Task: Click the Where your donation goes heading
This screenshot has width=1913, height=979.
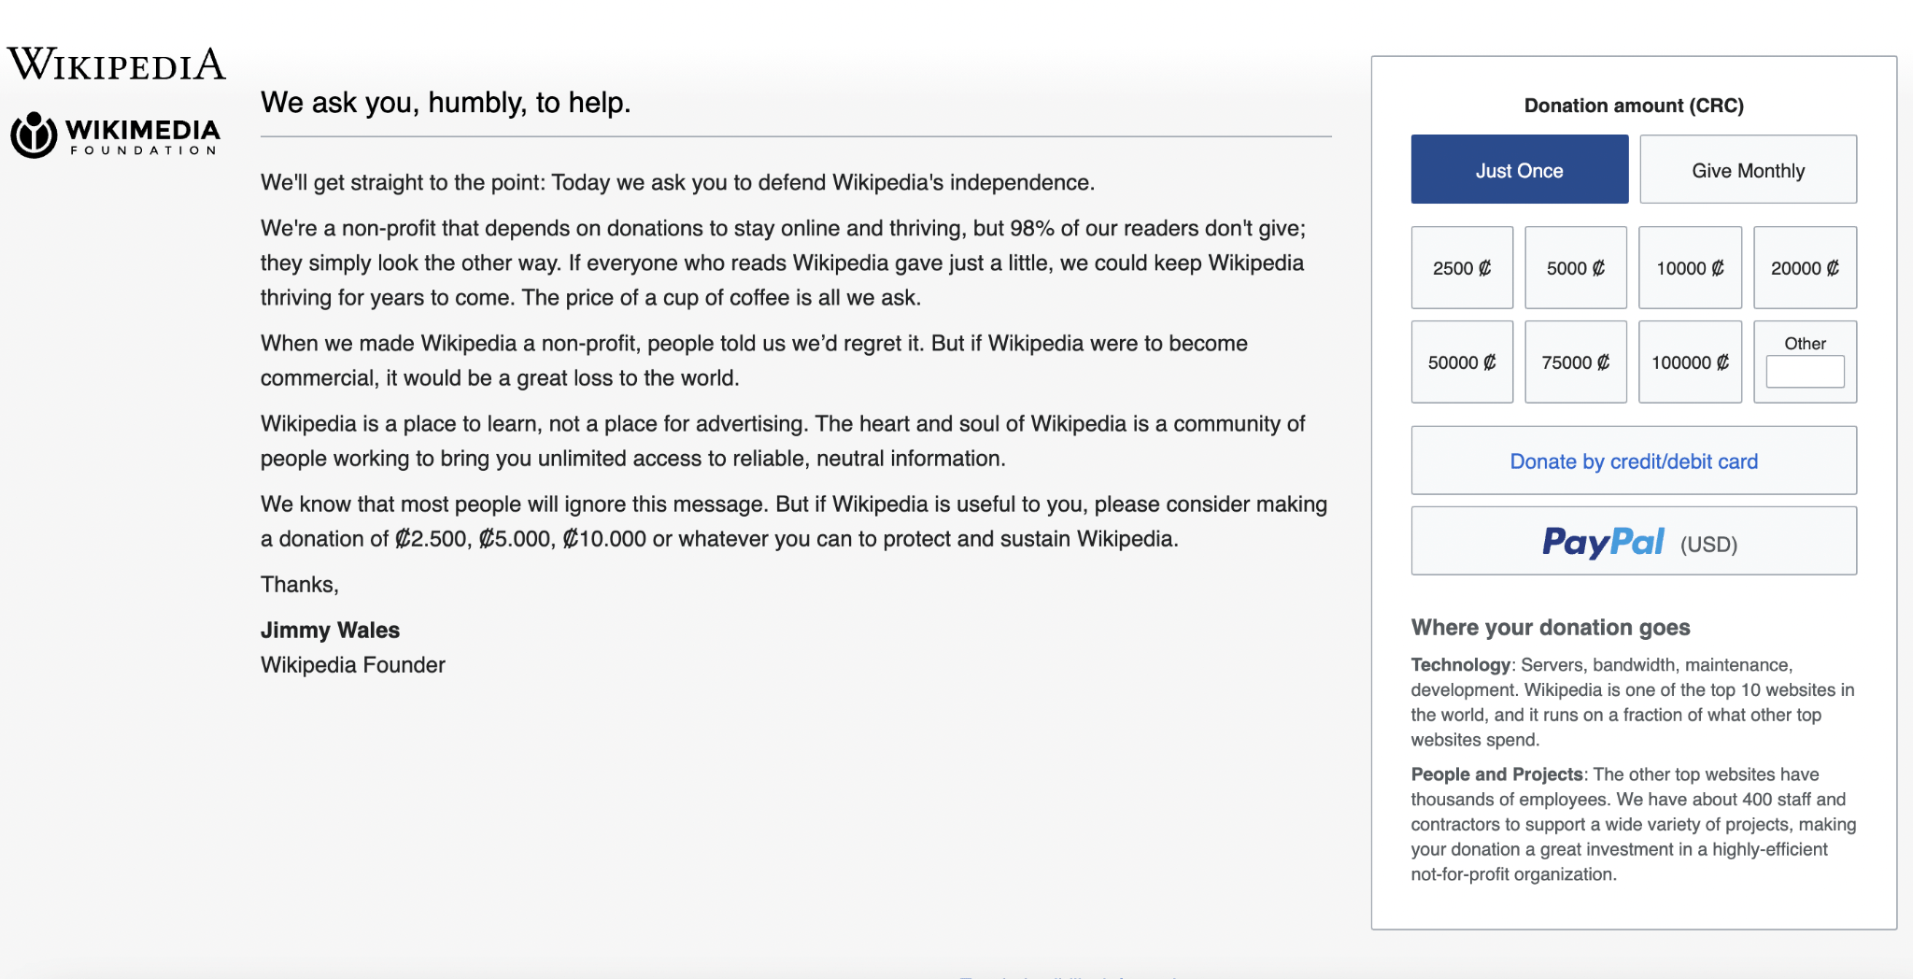Action: 1551,628
